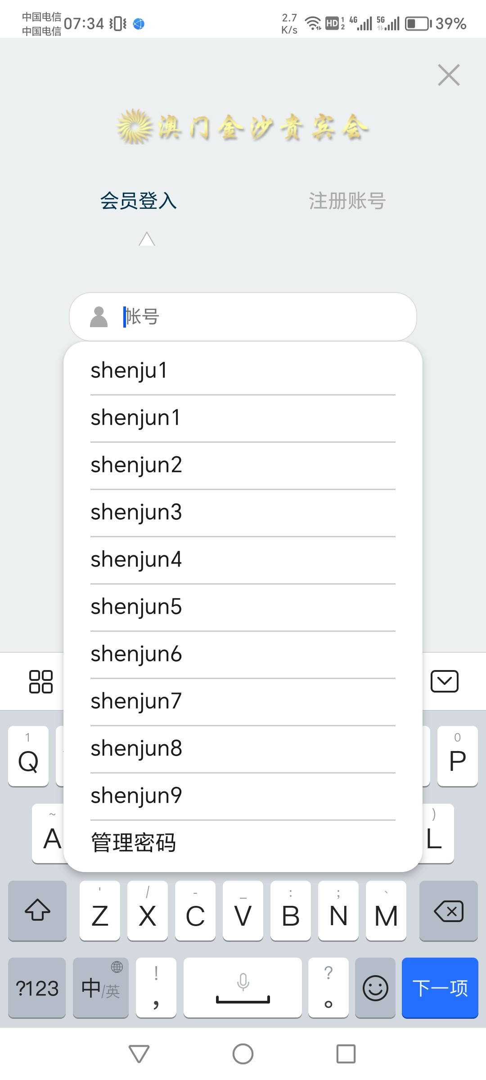Switch to ?123 symbols keyboard
The image size is (486, 1080).
[37, 988]
